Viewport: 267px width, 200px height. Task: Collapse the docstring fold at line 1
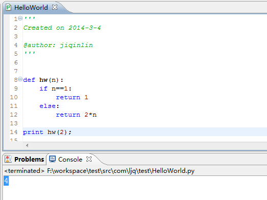(x=20, y=18)
